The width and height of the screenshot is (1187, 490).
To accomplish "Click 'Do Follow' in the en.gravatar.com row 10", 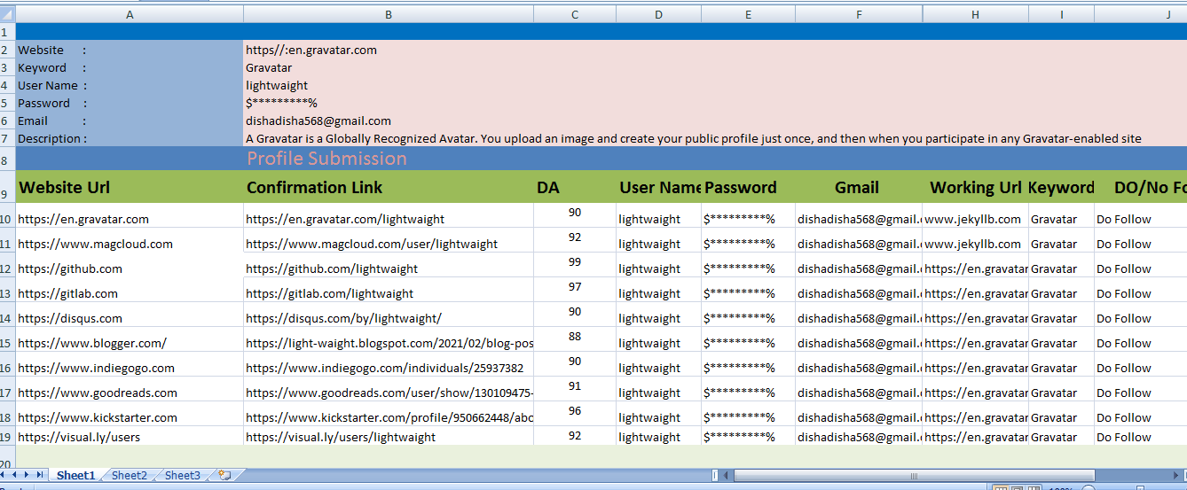I will (1124, 219).
